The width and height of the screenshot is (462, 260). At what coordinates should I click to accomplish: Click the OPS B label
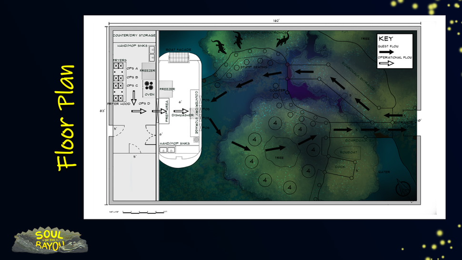132,77
